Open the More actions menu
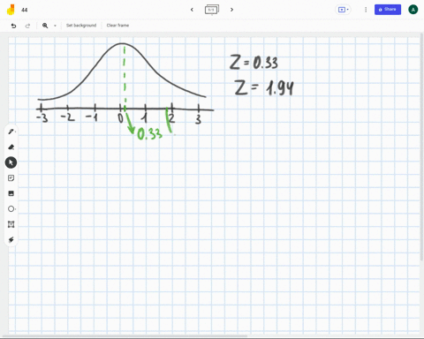424x339 pixels. [366, 10]
